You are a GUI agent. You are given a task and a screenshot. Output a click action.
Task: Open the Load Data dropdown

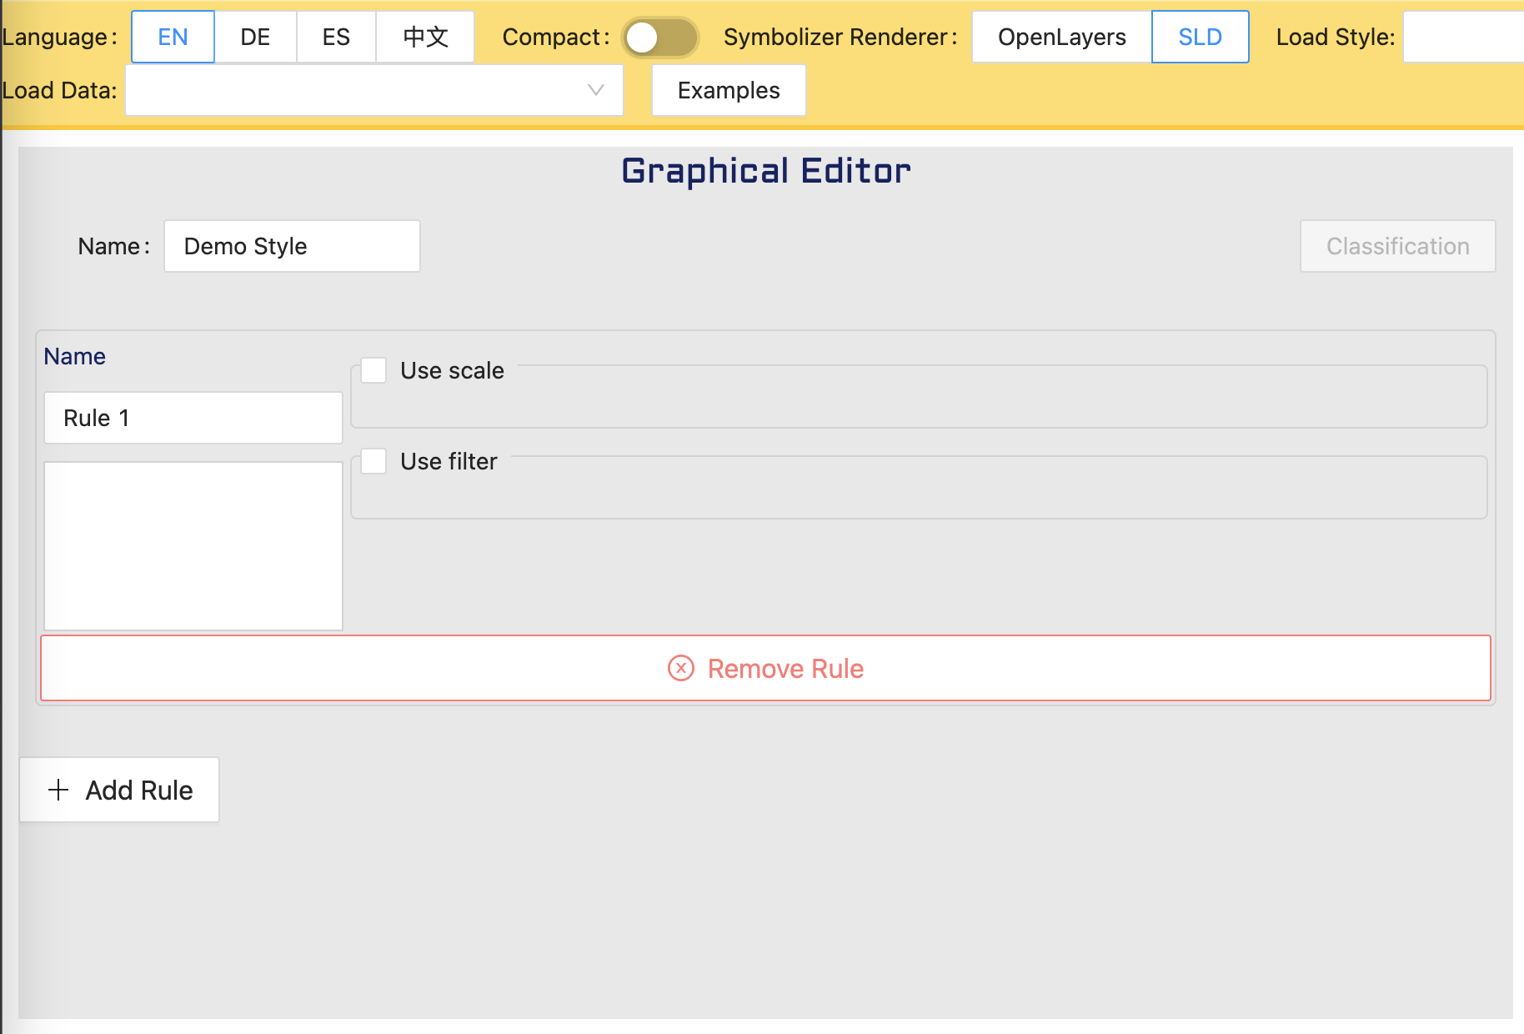pyautogui.click(x=374, y=90)
